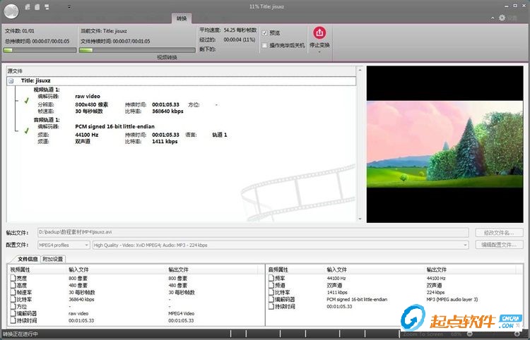Click scroll down arrow of source list
The image size is (530, 340).
click(360, 219)
